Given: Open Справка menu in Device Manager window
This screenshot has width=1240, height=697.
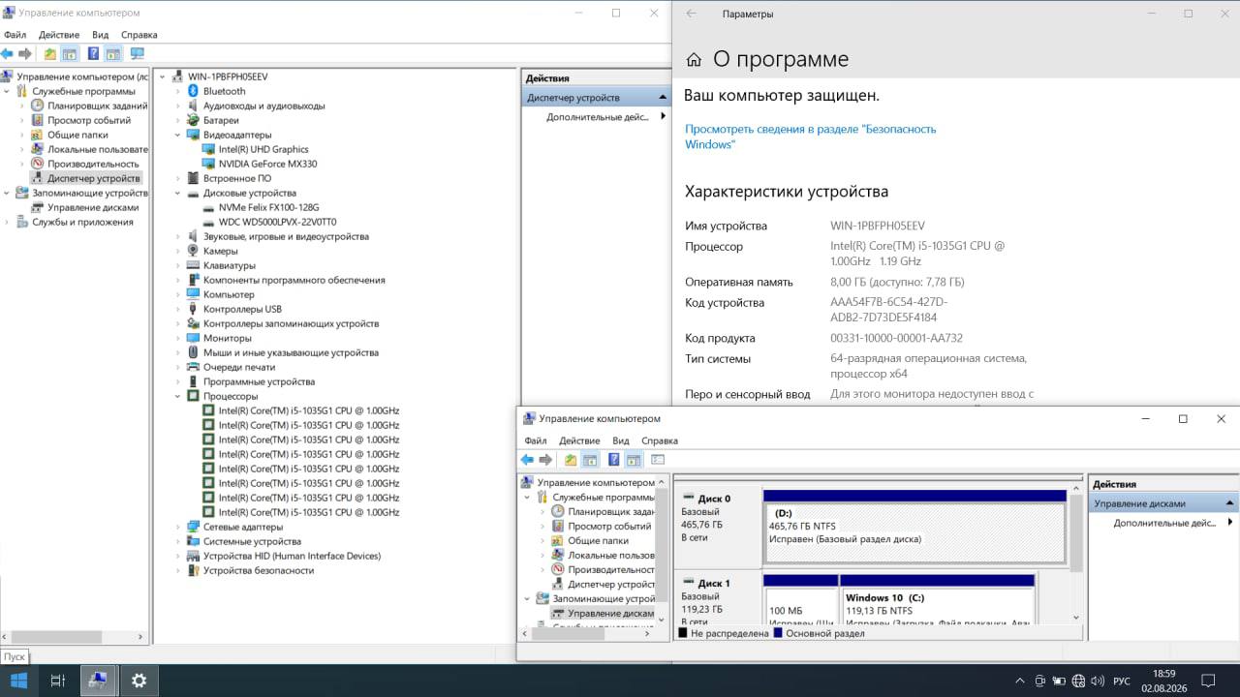Looking at the screenshot, I should 139,35.
